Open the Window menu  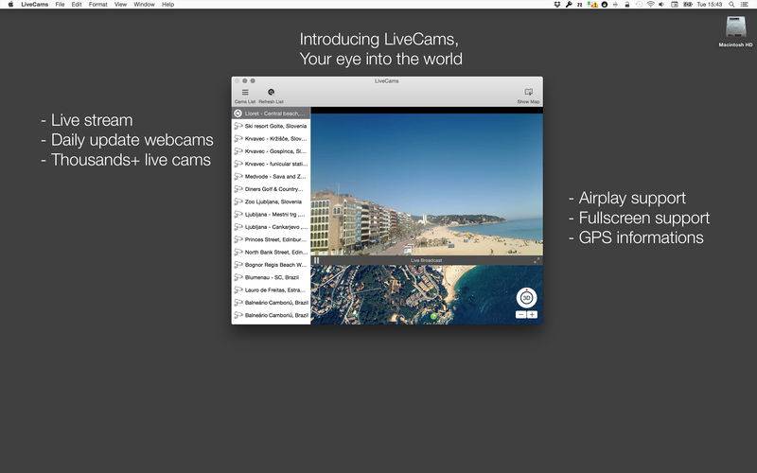pos(144,5)
